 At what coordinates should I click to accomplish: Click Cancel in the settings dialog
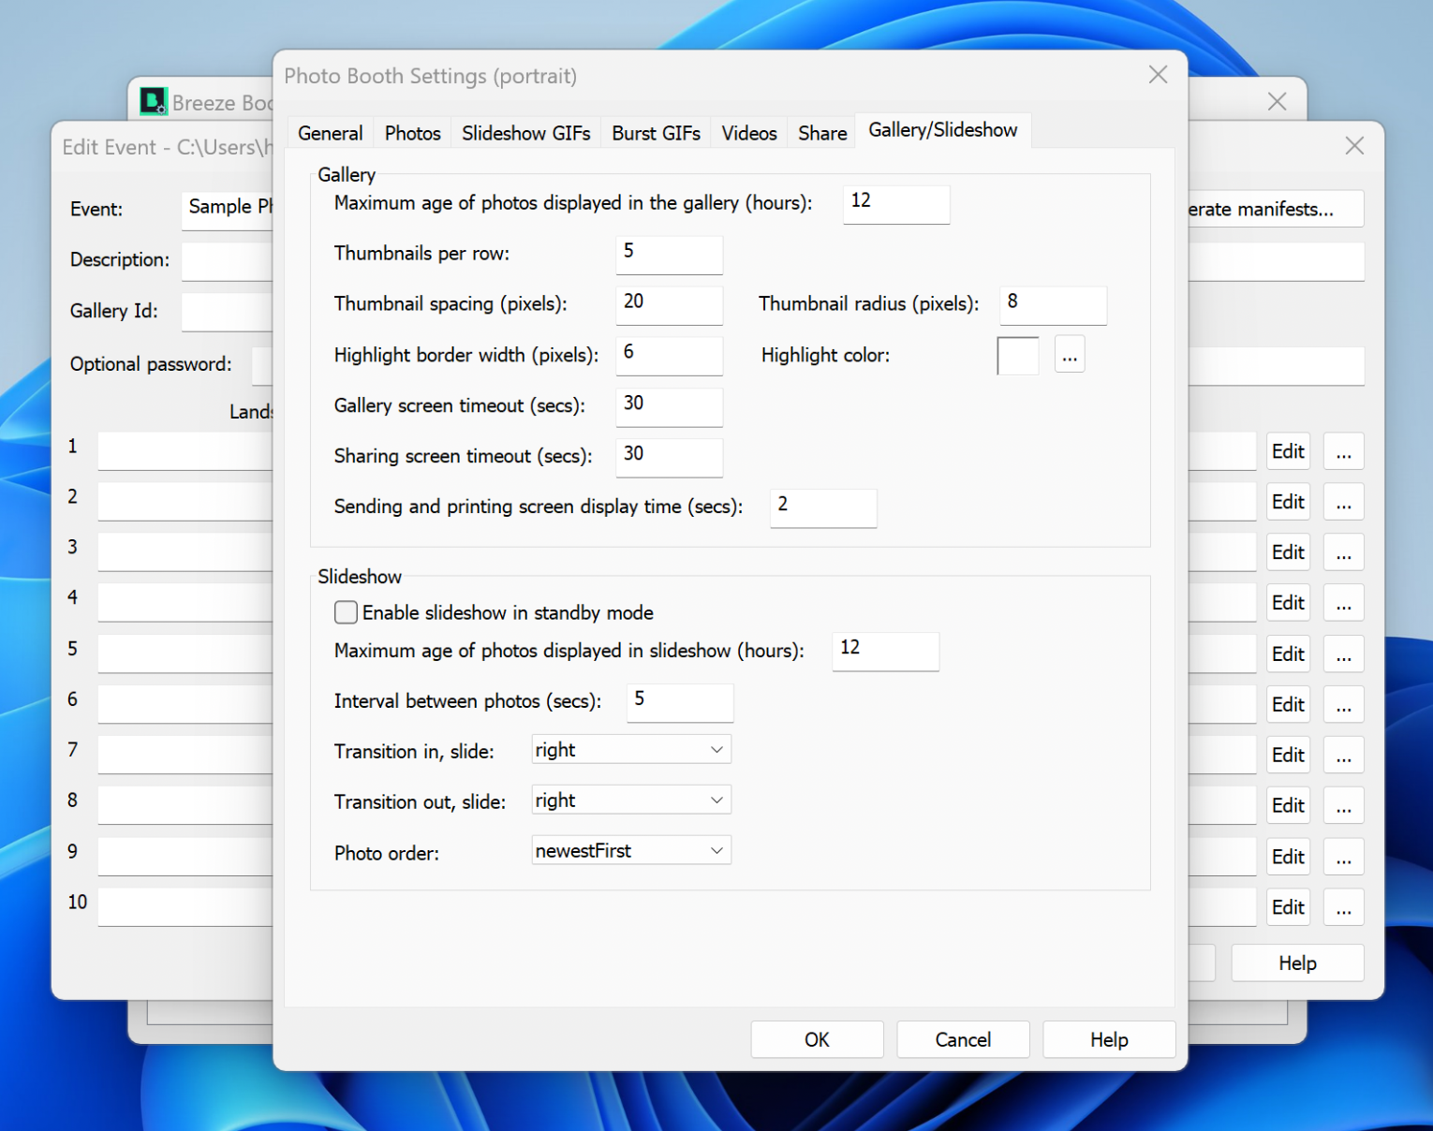962,1039
